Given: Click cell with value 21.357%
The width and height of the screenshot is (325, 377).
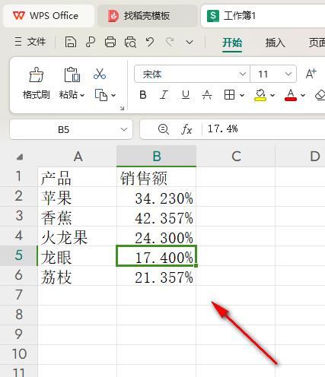Looking at the screenshot, I should [157, 276].
